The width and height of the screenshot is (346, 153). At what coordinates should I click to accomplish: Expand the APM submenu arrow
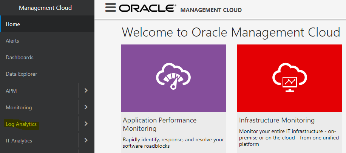coord(86,90)
